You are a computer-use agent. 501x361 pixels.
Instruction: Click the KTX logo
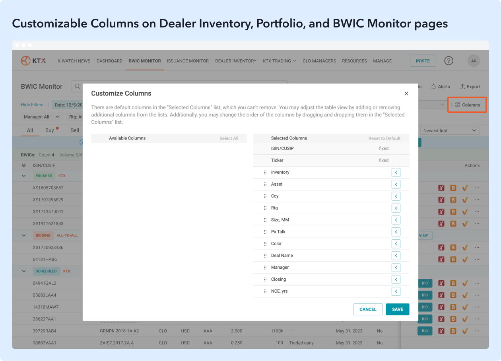[x=33, y=61]
